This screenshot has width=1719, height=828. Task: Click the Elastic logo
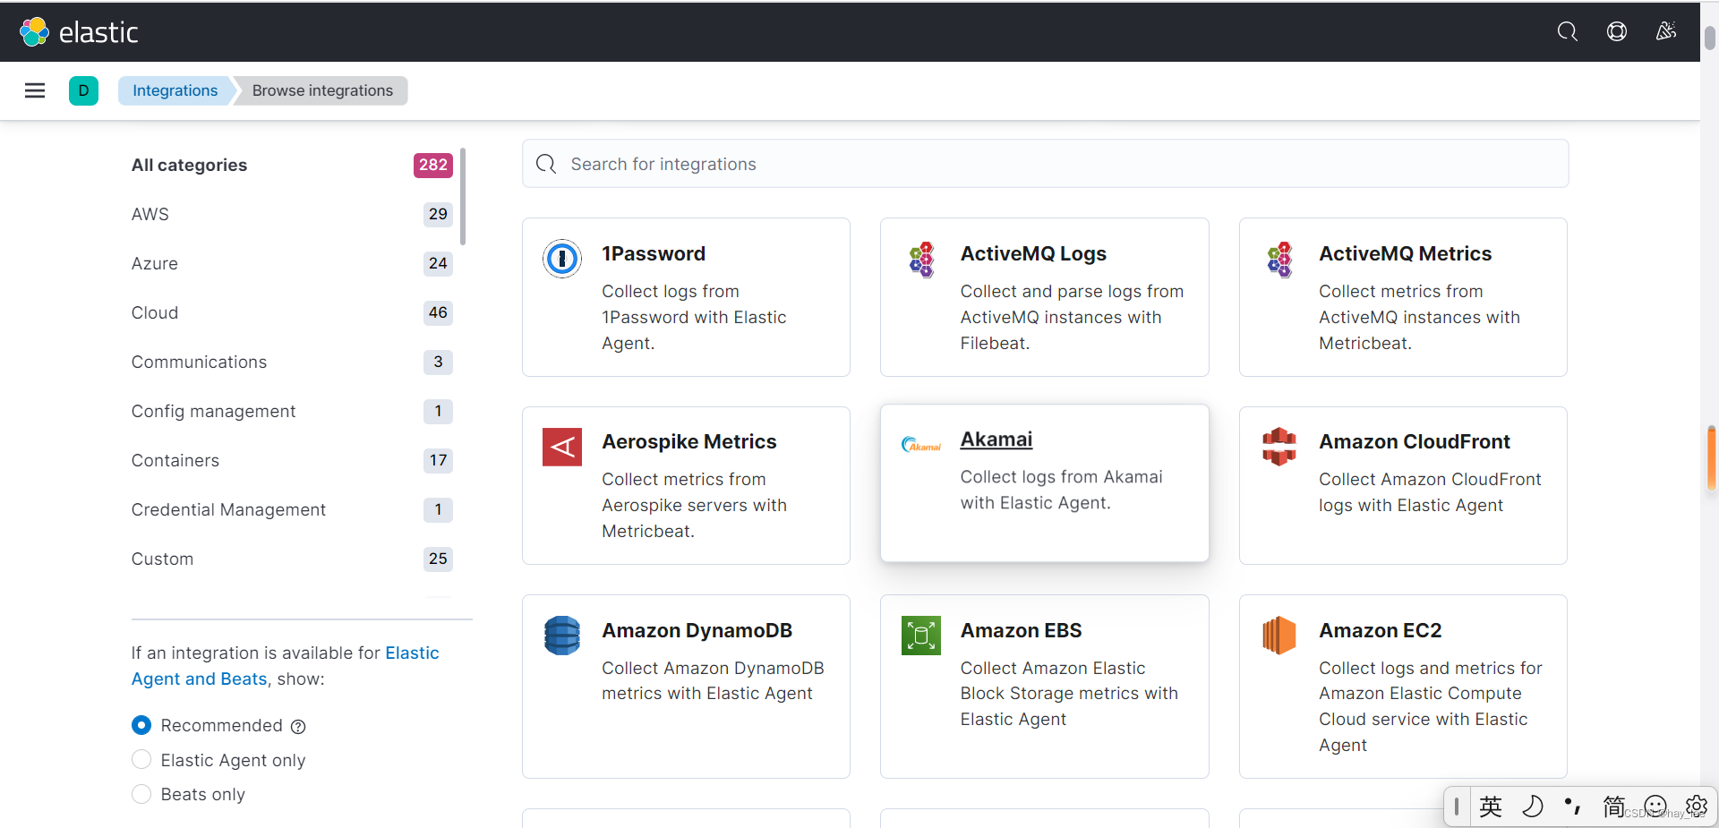pos(79,32)
